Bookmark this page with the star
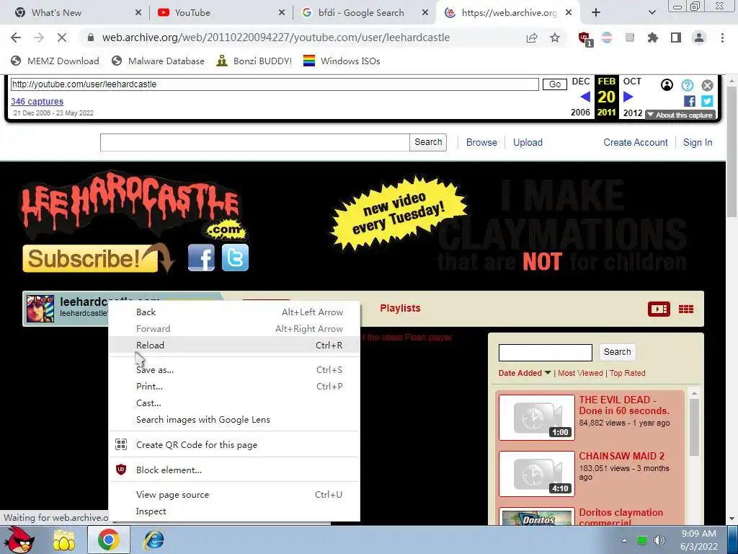 coord(555,38)
